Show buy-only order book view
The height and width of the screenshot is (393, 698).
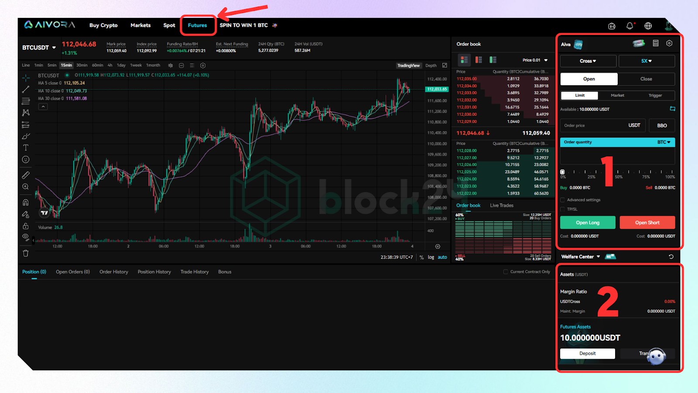click(x=493, y=60)
